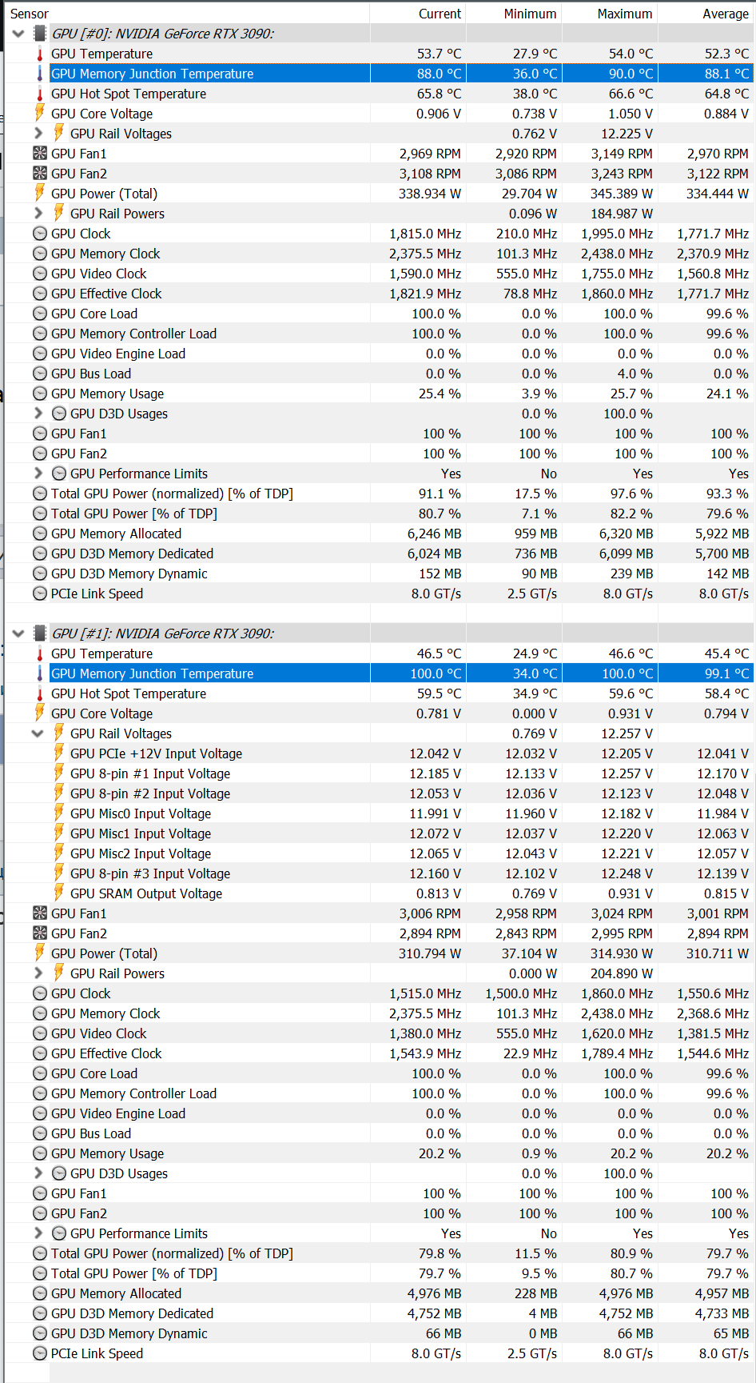Select the GPU Misc1 Input Voltage row
The height and width of the screenshot is (1383, 756).
click(141, 833)
